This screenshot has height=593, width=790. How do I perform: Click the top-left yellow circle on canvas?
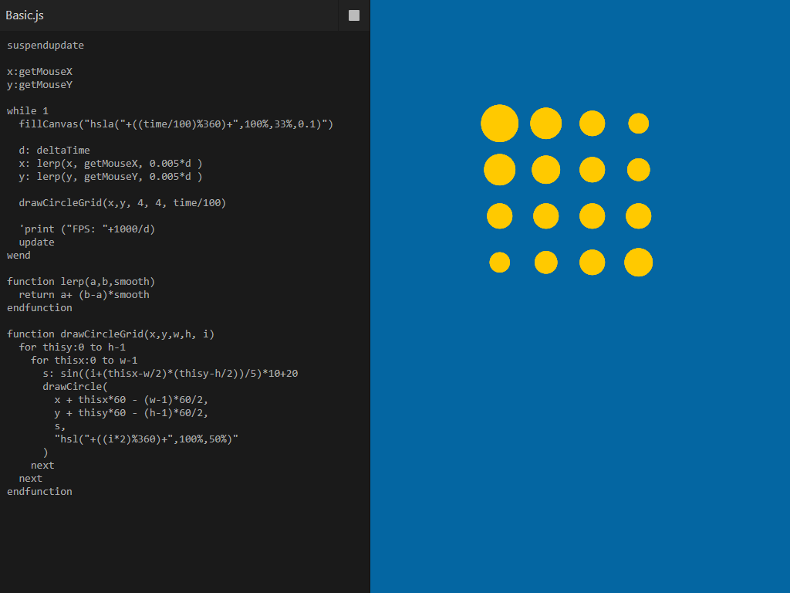coord(499,123)
